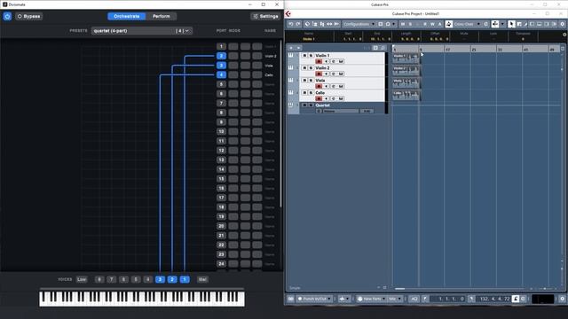
Task: Click the Cello MIDI clip
Action: coord(406,96)
